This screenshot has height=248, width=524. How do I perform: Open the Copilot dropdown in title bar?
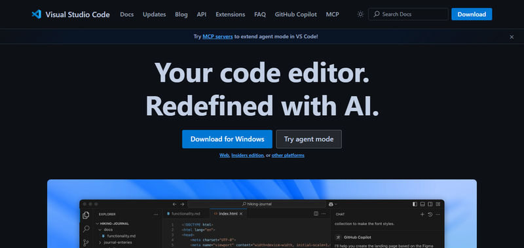[x=333, y=204]
